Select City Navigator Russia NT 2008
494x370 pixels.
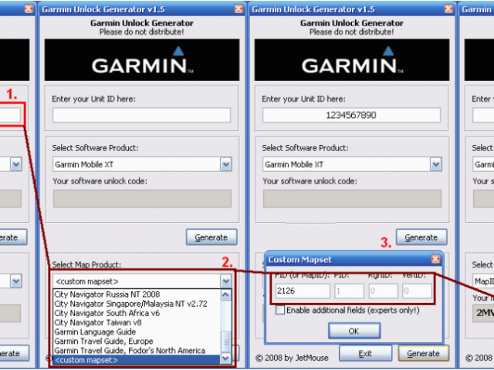(107, 294)
